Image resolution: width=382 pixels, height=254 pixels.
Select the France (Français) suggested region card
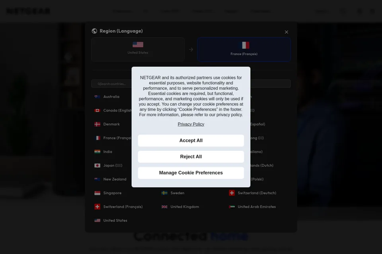(x=244, y=49)
